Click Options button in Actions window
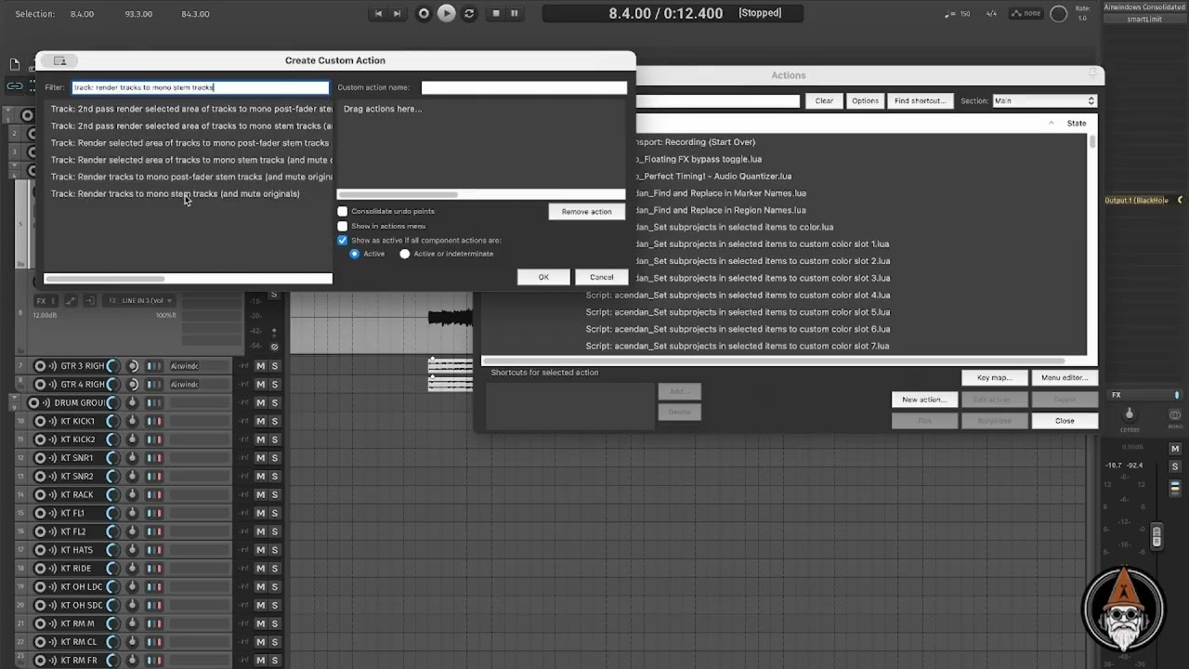 (x=865, y=100)
